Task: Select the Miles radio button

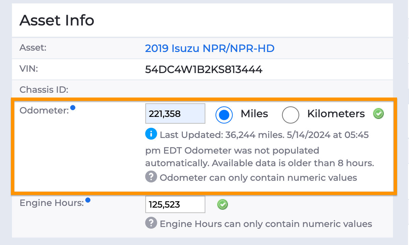Action: (x=224, y=115)
